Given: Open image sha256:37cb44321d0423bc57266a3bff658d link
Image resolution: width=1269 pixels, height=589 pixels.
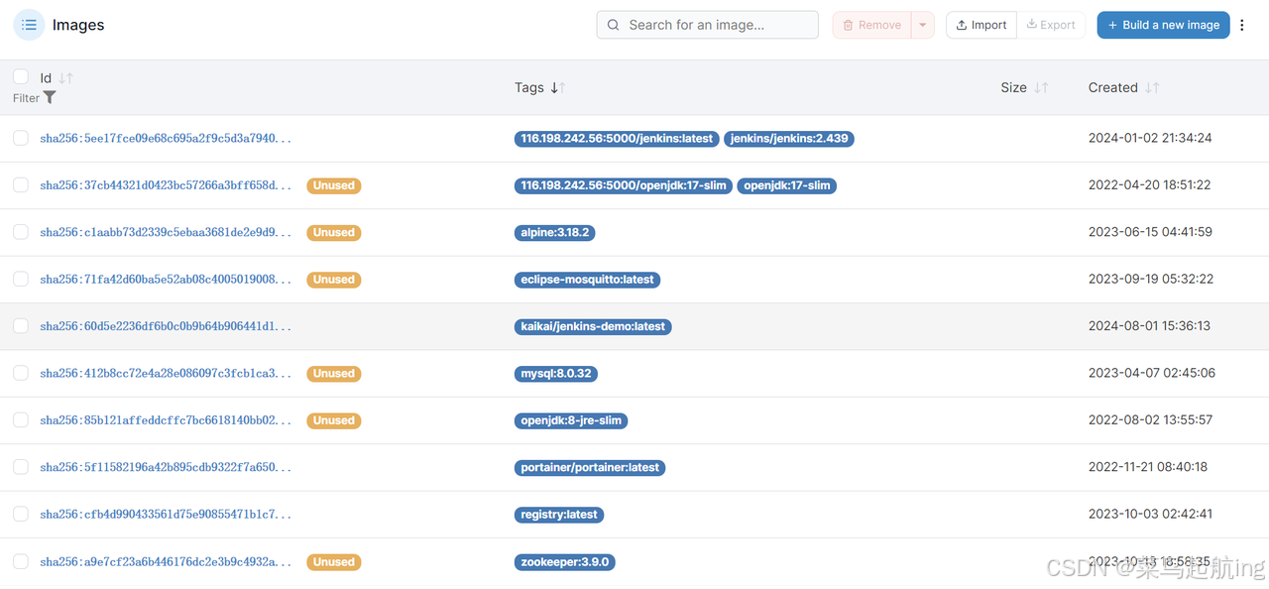Looking at the screenshot, I should (166, 185).
